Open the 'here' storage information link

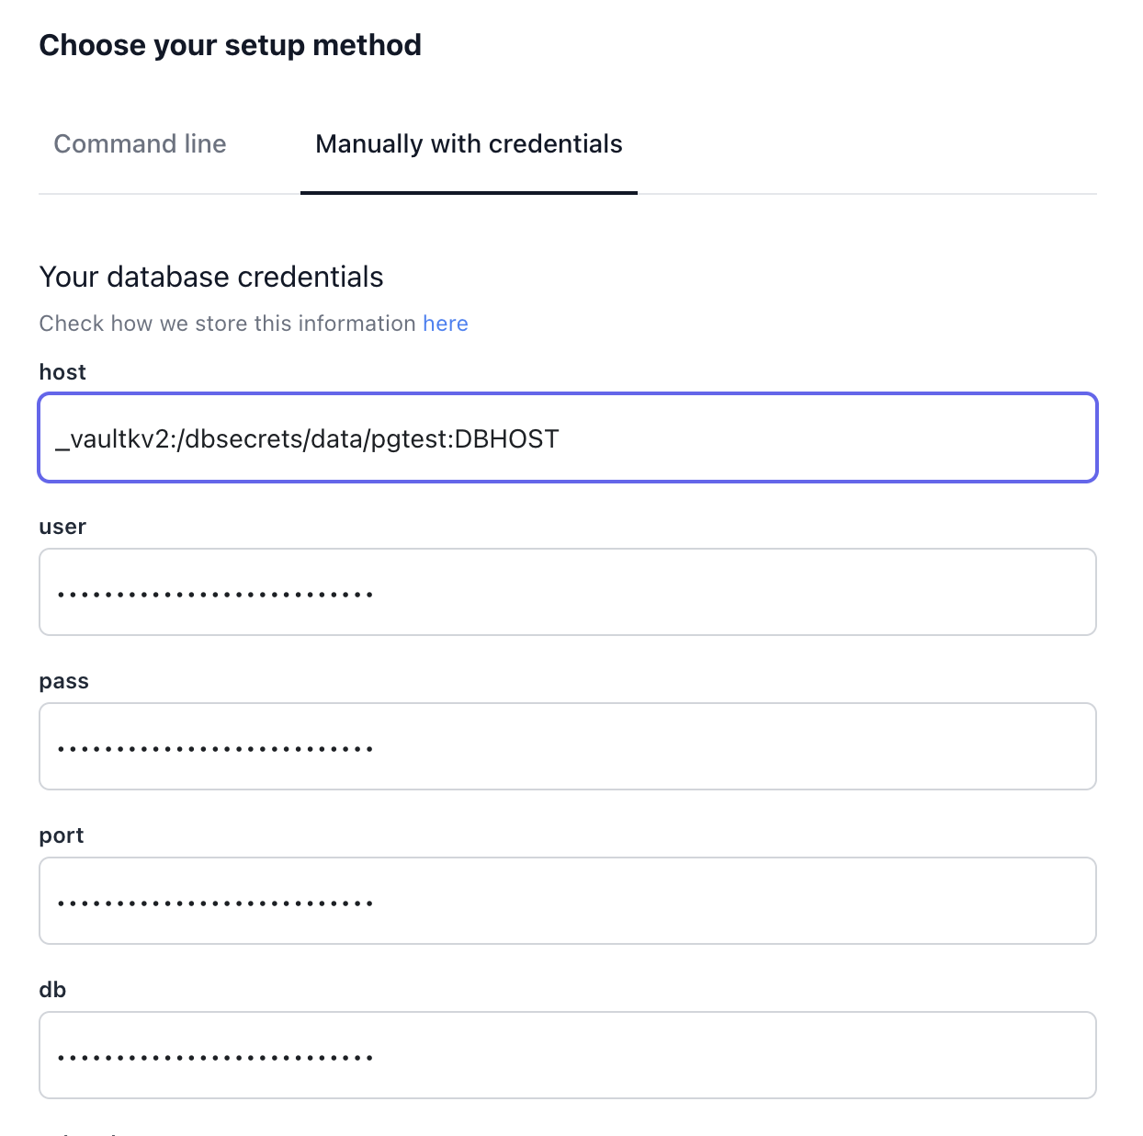[x=446, y=324]
